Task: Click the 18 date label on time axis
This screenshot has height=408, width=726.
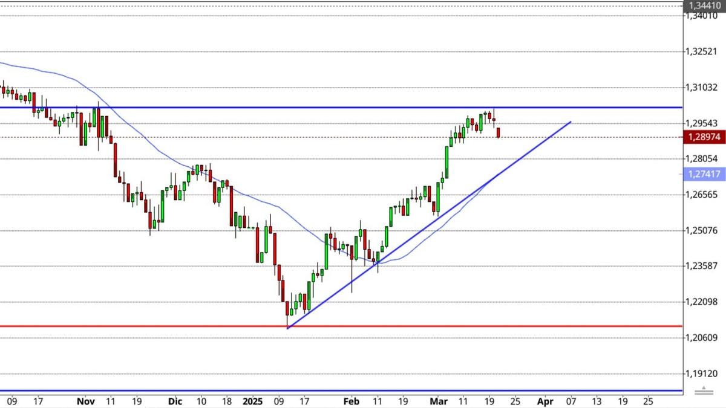Action: point(226,401)
